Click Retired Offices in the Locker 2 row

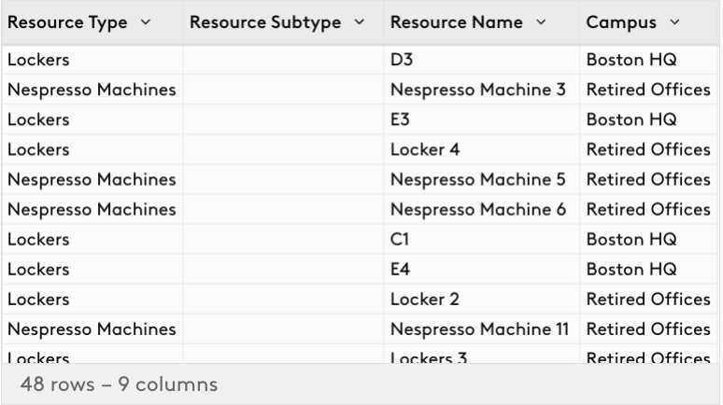648,299
